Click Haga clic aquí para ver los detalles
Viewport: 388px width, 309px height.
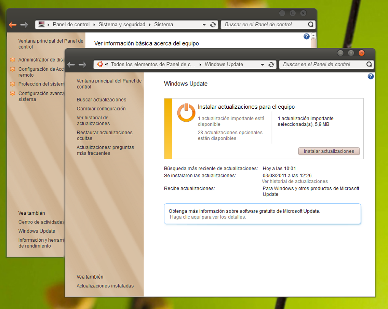coord(208,217)
